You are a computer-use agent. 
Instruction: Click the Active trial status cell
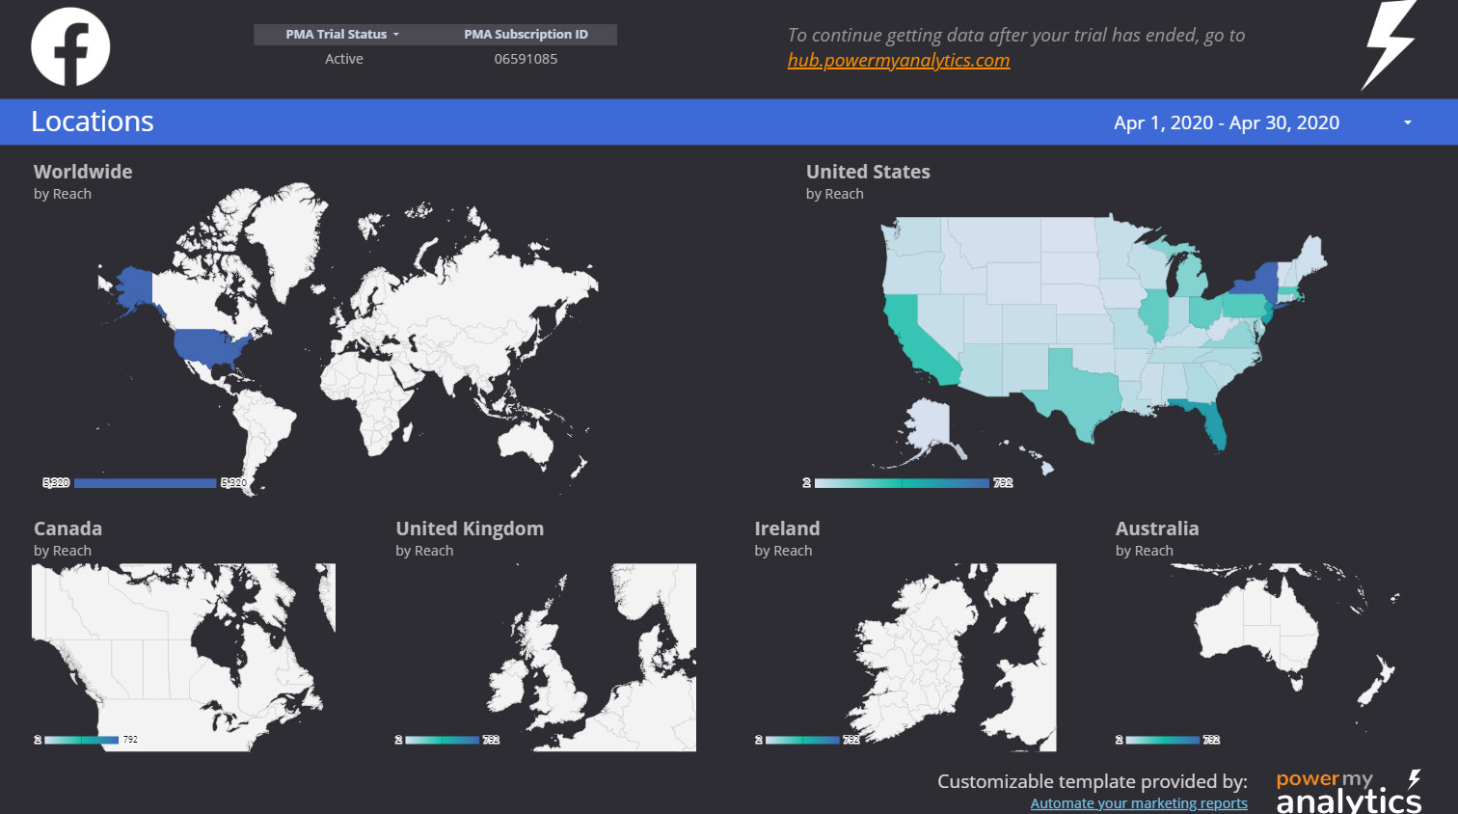point(344,59)
